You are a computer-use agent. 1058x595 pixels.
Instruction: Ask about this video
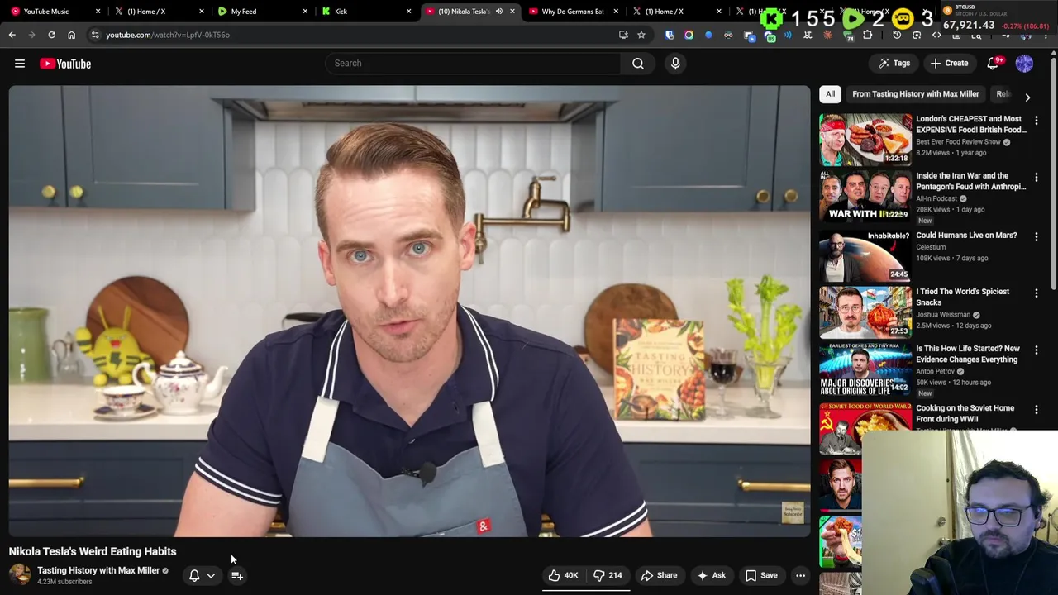coord(712,575)
